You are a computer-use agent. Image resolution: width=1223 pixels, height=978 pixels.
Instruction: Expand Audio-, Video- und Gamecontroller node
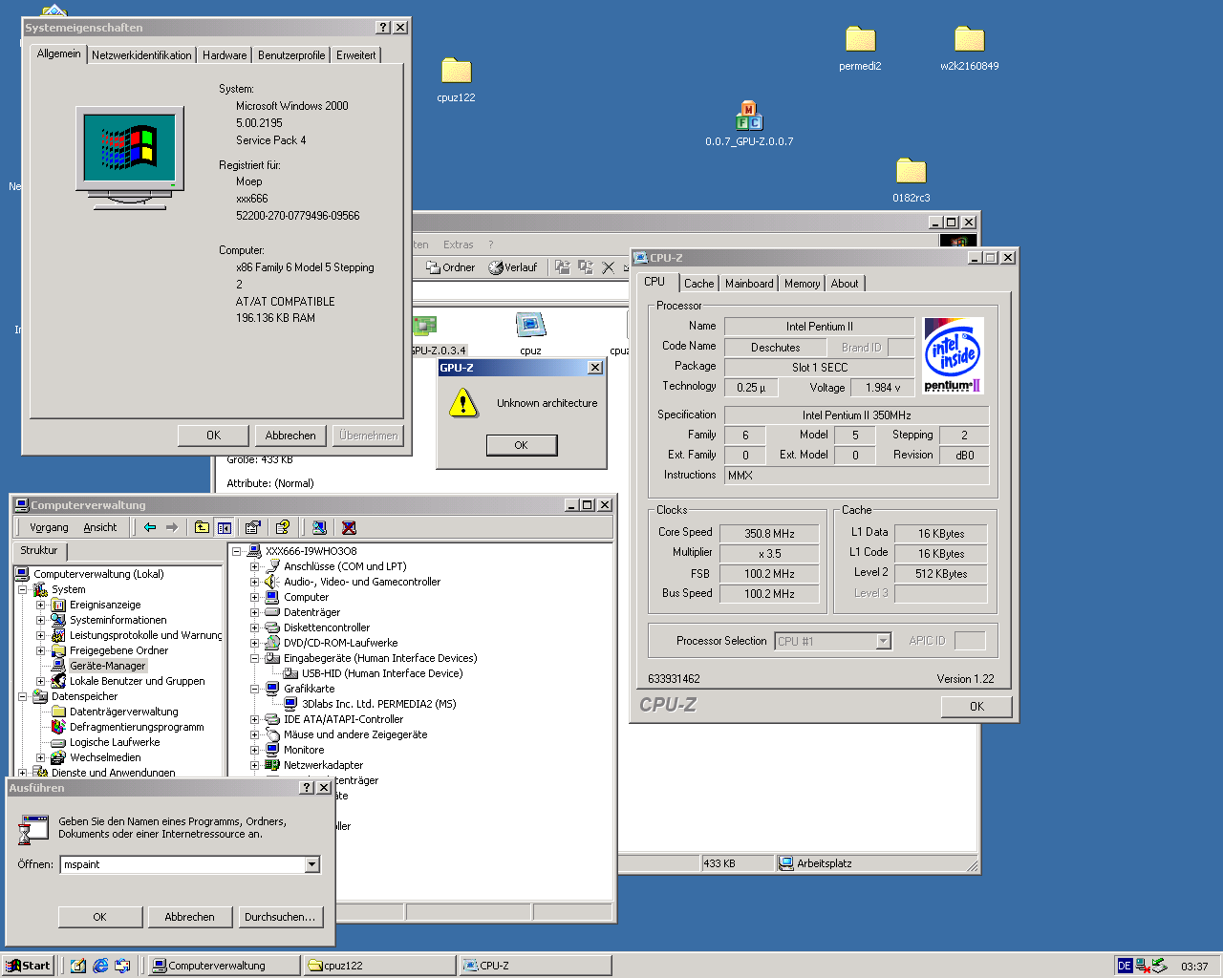click(x=255, y=582)
